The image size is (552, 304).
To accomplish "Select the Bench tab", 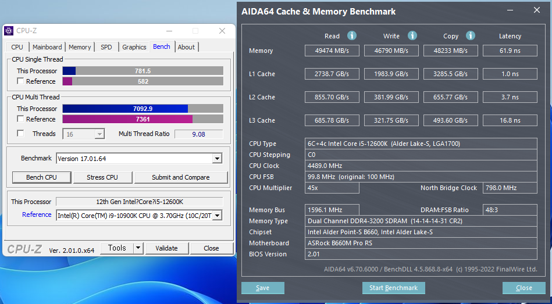I will [x=162, y=47].
